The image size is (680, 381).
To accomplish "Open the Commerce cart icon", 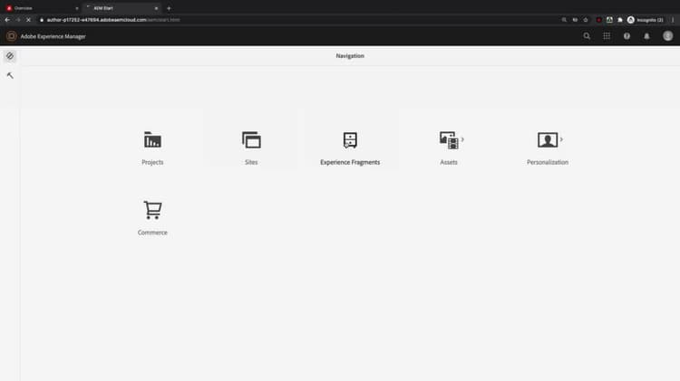I will (x=152, y=210).
